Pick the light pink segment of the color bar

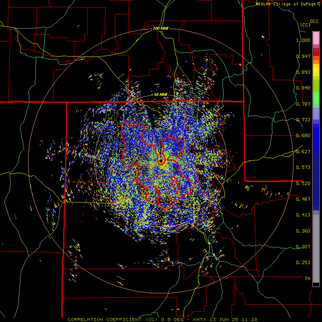[x=316, y=38]
